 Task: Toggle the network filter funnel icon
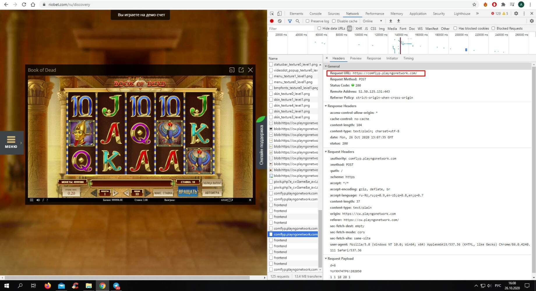pyautogui.click(x=290, y=21)
